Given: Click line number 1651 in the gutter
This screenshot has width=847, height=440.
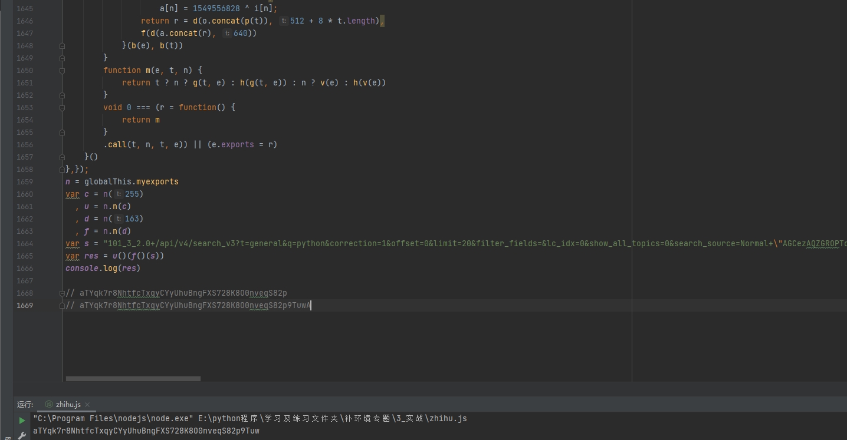Looking at the screenshot, I should [x=25, y=82].
